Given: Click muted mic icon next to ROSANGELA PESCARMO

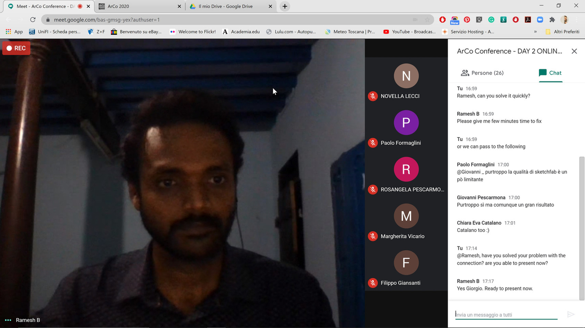Looking at the screenshot, I should [x=373, y=189].
